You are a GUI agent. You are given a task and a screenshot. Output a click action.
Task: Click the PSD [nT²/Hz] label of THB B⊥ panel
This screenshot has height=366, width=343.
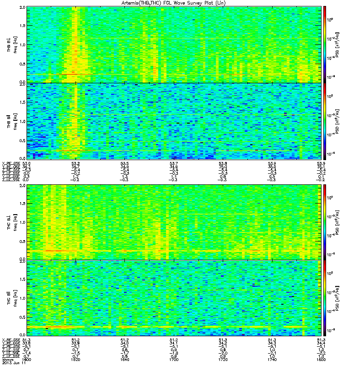coord(338,45)
